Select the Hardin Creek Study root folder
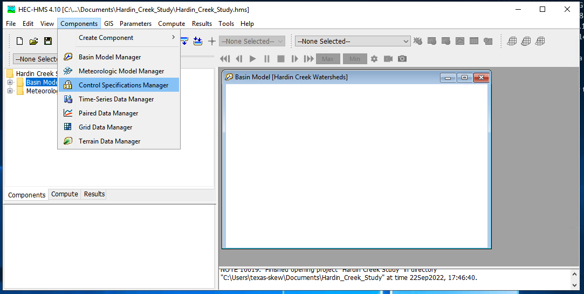The width and height of the screenshot is (584, 294). point(32,73)
